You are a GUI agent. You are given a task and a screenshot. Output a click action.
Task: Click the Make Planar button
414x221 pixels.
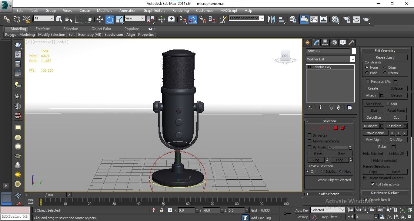[375, 133]
